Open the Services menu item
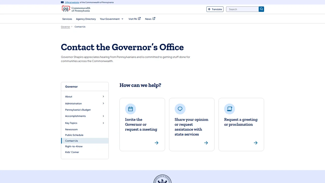This screenshot has width=325, height=183. tap(67, 19)
